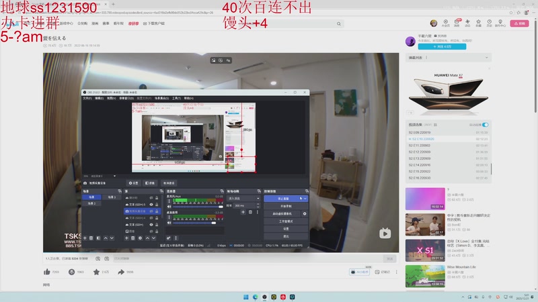Adjust the microphone volume slider in OBS
538x302 pixels.
198,207
